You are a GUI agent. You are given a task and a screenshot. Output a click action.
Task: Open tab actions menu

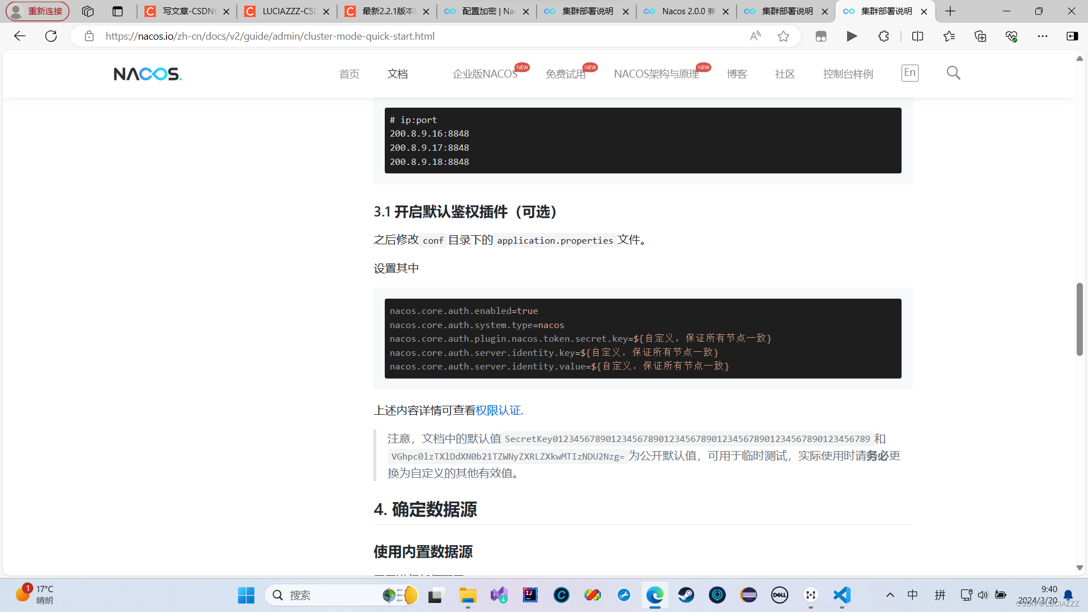(117, 11)
